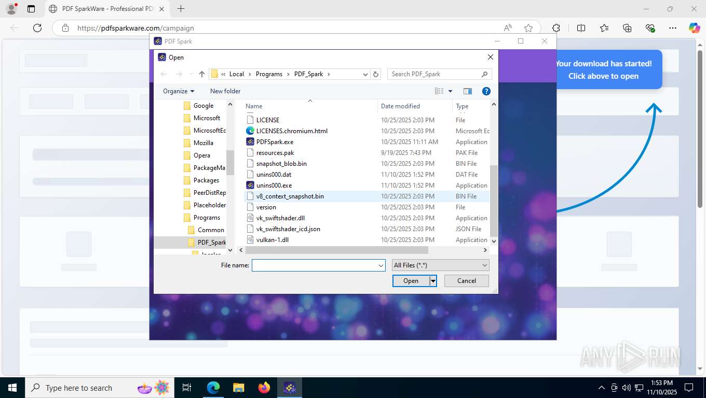Go up one folder level

tap(202, 74)
